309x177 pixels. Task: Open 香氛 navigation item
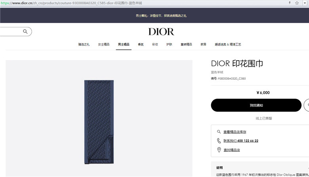click(141, 44)
